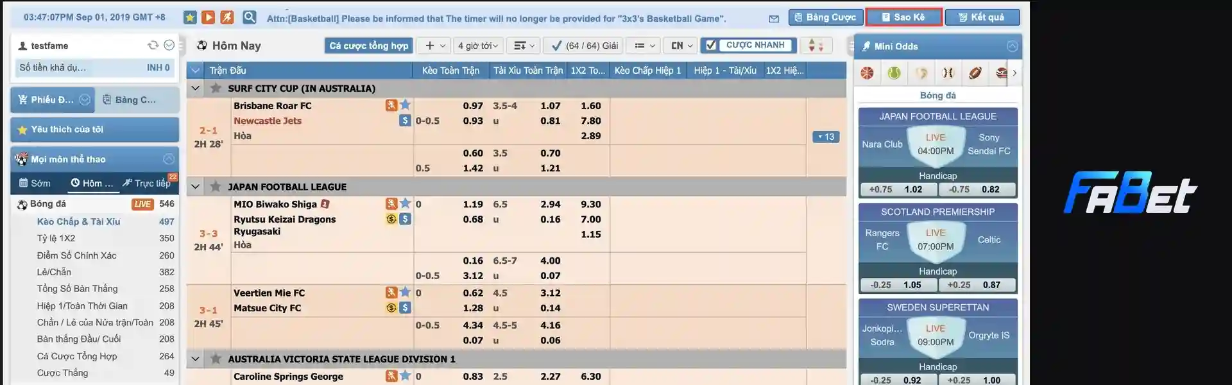This screenshot has height=385, width=1232.
Task: Open the orange live streaming play icon
Action: [x=208, y=17]
